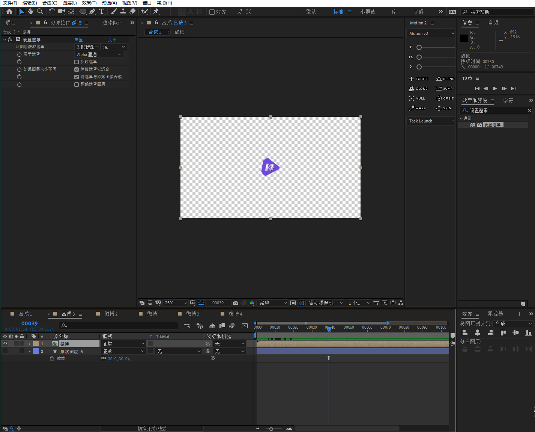Toggle the 用于遮罩 stopwatch
Image resolution: width=535 pixels, height=432 pixels.
click(19, 54)
